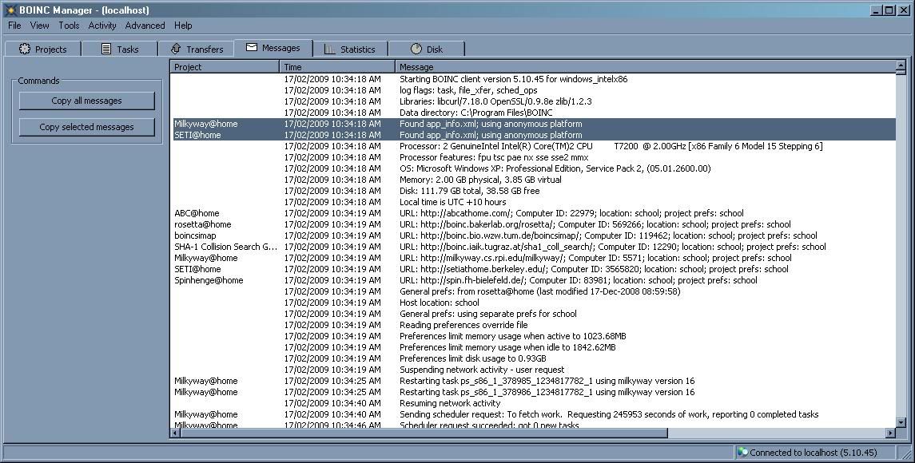The width and height of the screenshot is (915, 463).
Task: Select the ABC@home URL message row
Action: tap(533, 213)
